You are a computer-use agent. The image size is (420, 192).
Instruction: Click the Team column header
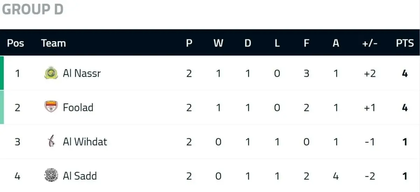54,43
